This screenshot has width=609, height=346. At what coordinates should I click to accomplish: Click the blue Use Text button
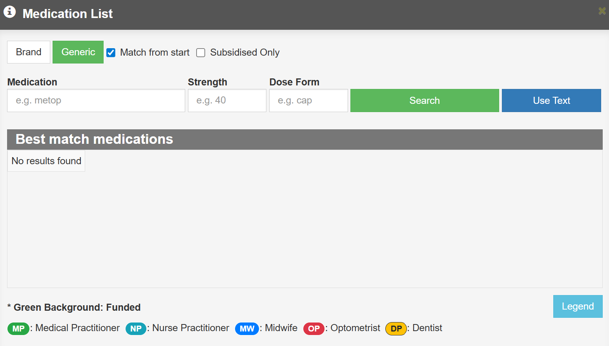click(x=551, y=101)
